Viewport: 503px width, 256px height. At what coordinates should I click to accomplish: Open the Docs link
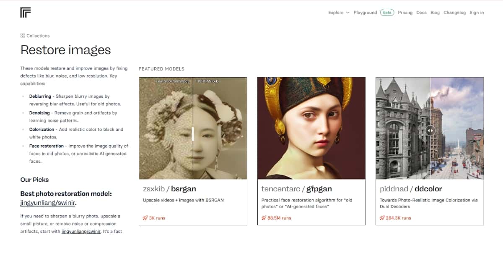[x=422, y=13]
